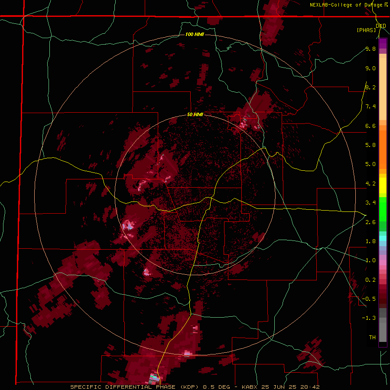Click the blue-pink cell west-southwest of the radar
This screenshot has width=390, height=390.
pos(128,225)
